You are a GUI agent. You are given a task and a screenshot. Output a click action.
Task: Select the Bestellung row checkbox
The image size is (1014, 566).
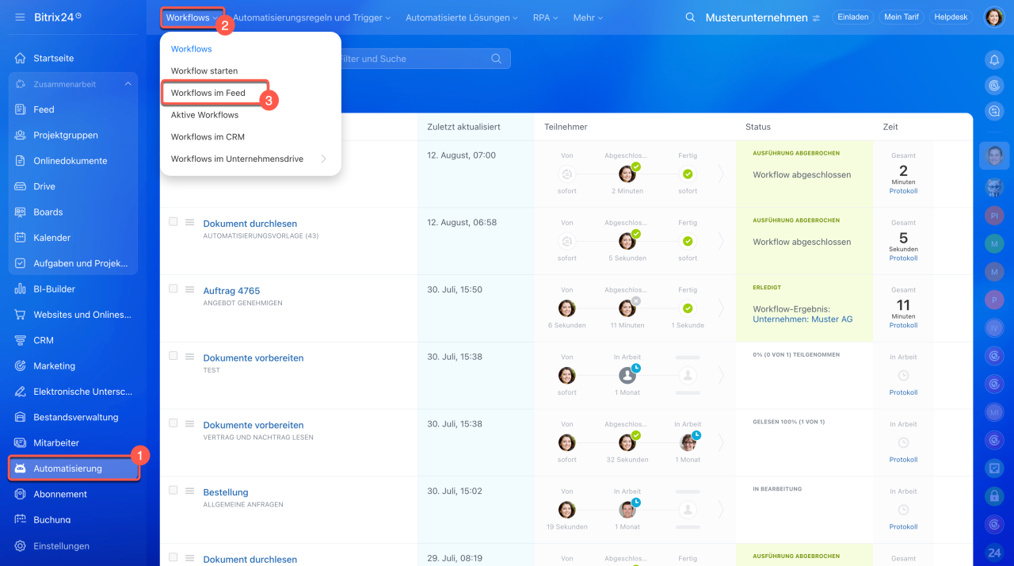point(173,491)
